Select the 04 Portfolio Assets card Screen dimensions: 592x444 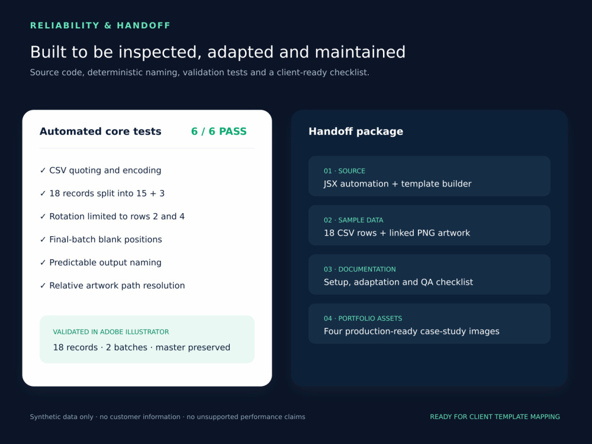429,324
